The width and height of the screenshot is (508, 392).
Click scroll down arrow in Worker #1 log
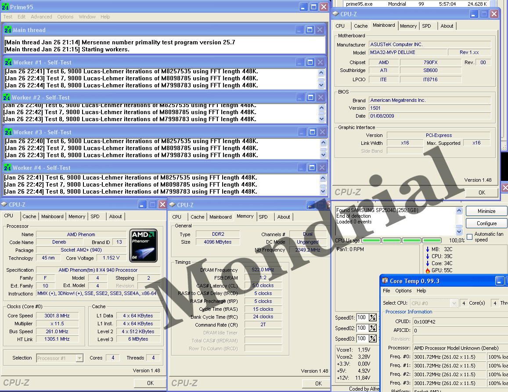321,85
